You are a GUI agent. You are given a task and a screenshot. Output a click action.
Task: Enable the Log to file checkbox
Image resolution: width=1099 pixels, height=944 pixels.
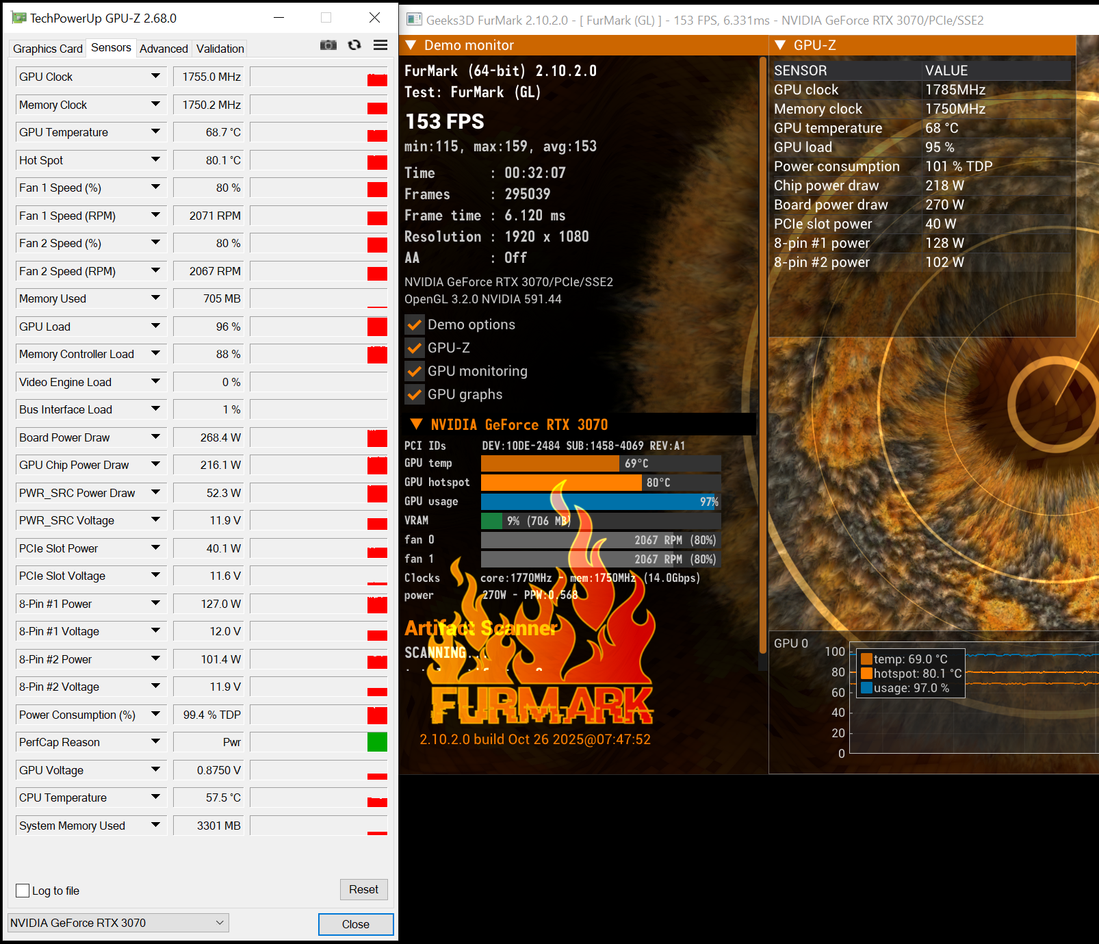point(23,891)
